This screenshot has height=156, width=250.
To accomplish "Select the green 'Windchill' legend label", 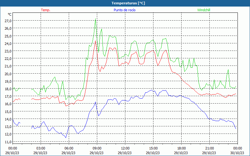I will click(204, 10).
